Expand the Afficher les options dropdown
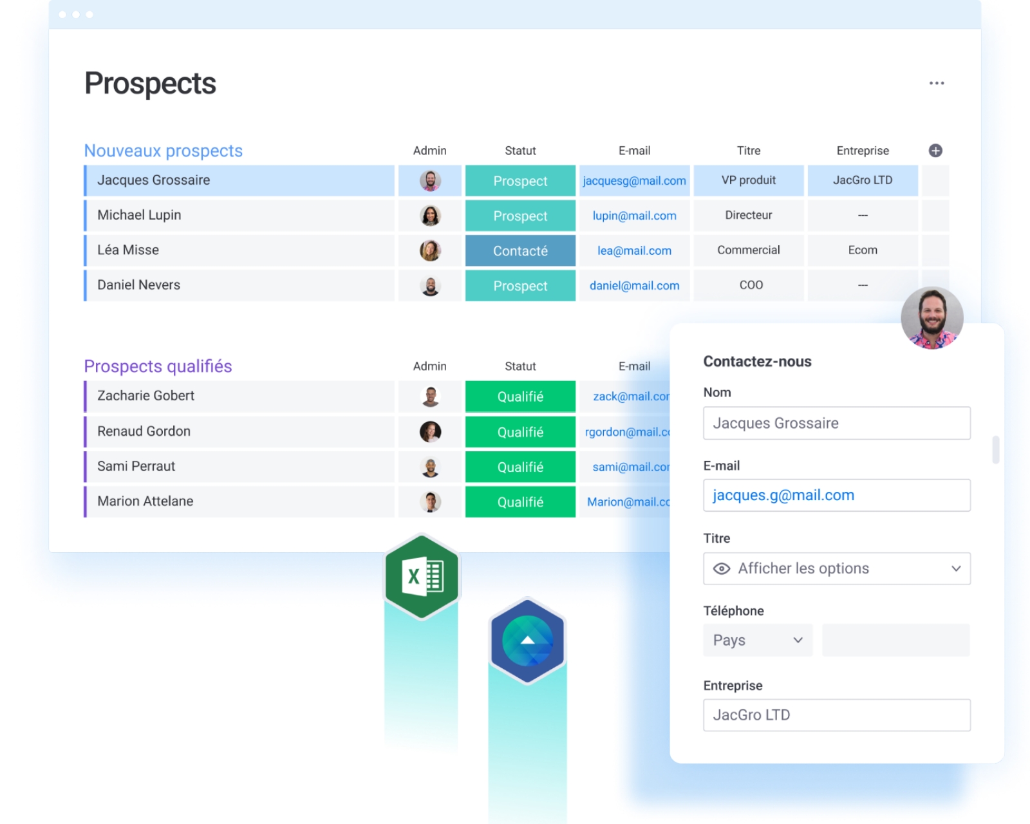 (x=955, y=568)
